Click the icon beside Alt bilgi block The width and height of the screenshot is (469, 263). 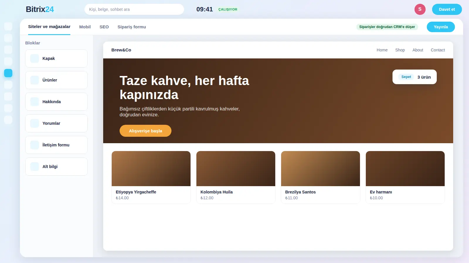35,167
